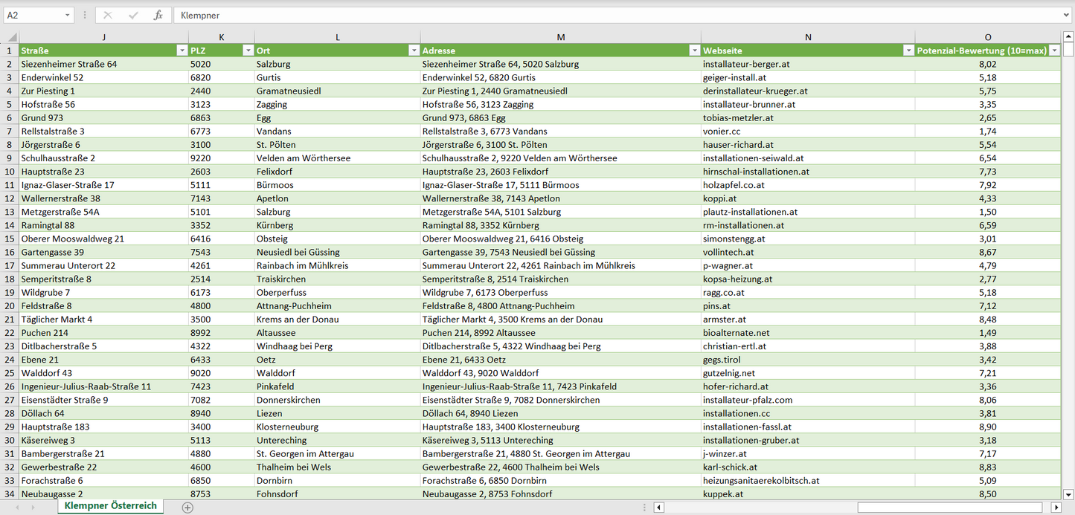The height and width of the screenshot is (515, 1075).
Task: Select the Klempner Österreich sheet tab
Action: [111, 506]
